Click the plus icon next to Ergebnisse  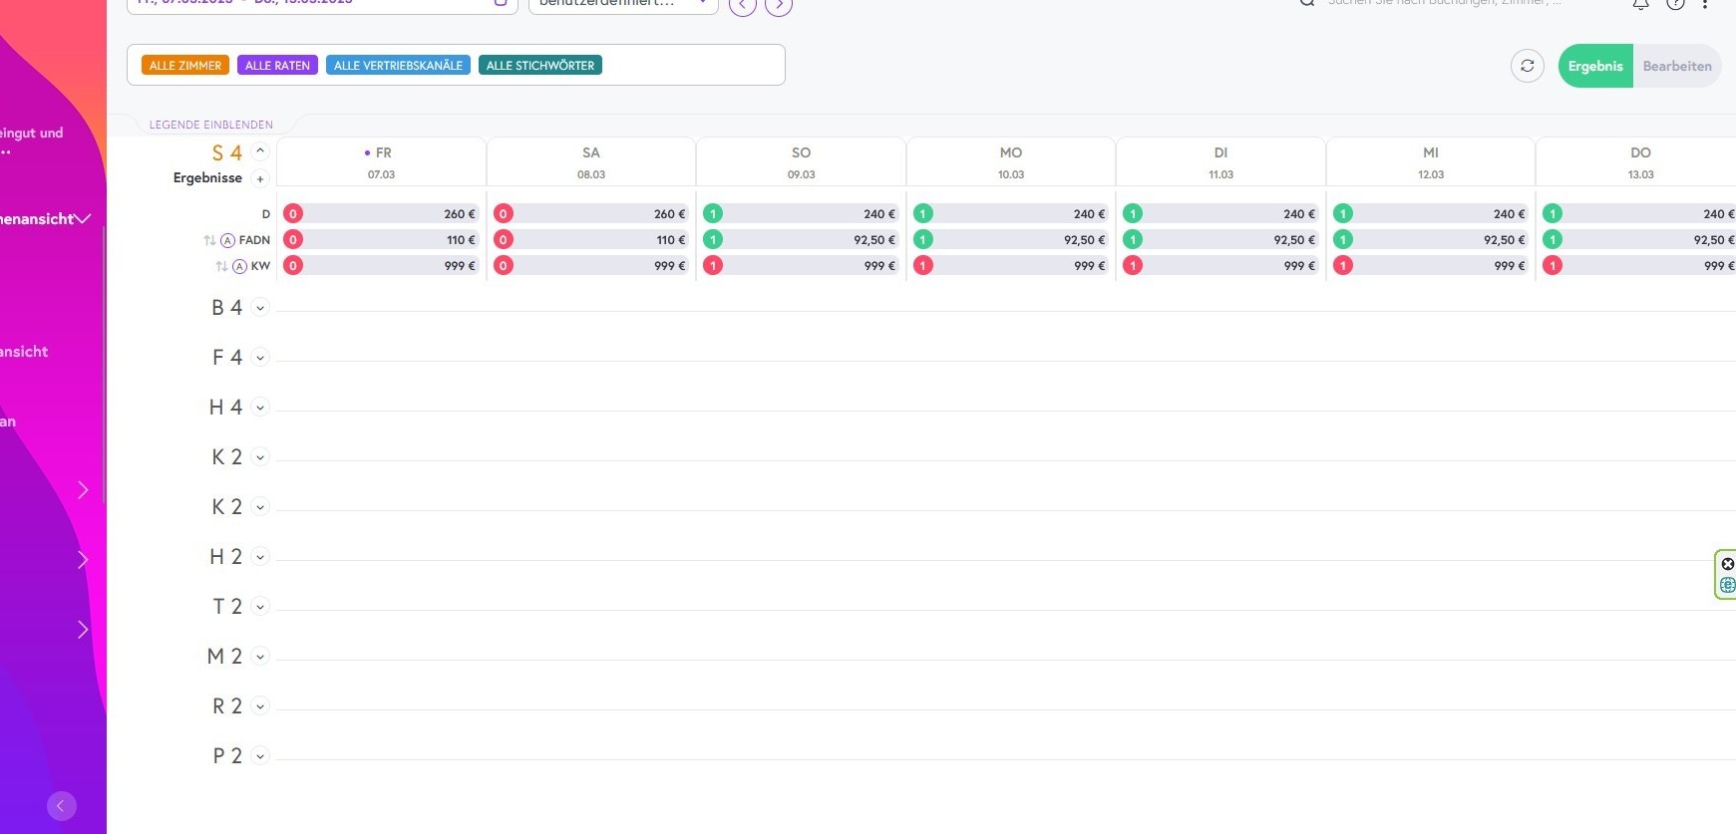(260, 179)
